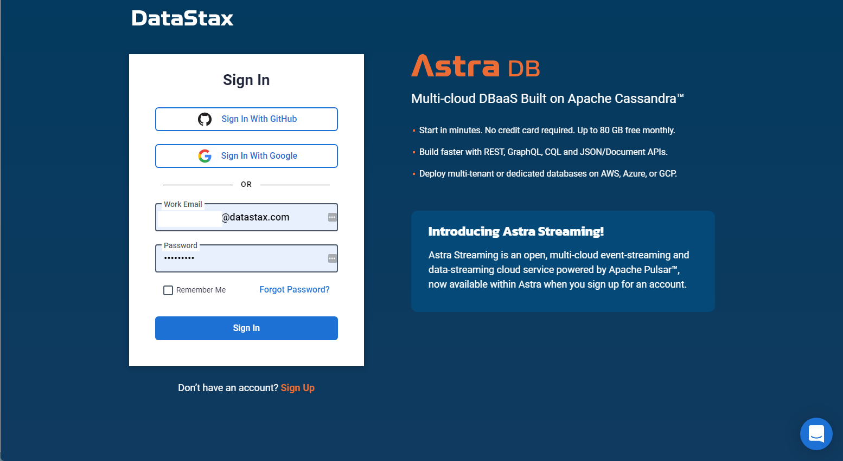Click the DataStax logo

coord(182,18)
